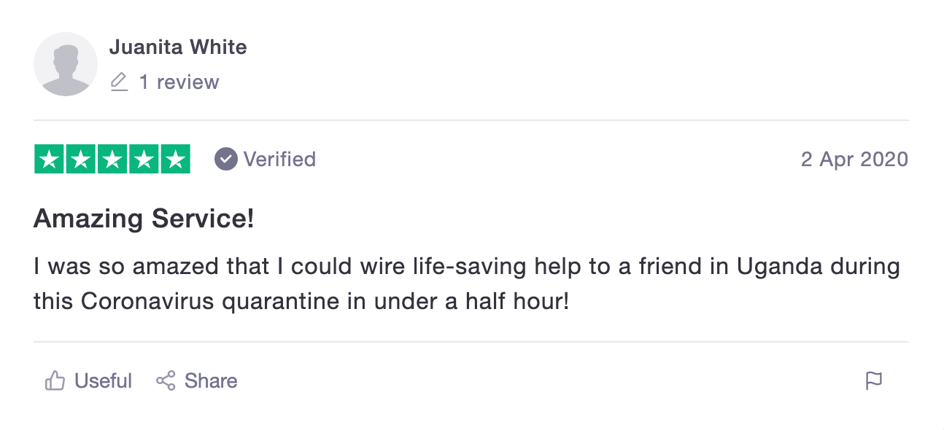Click the review text mentioning Uganda
Image resolution: width=944 pixels, height=430 pixels.
click(x=467, y=267)
